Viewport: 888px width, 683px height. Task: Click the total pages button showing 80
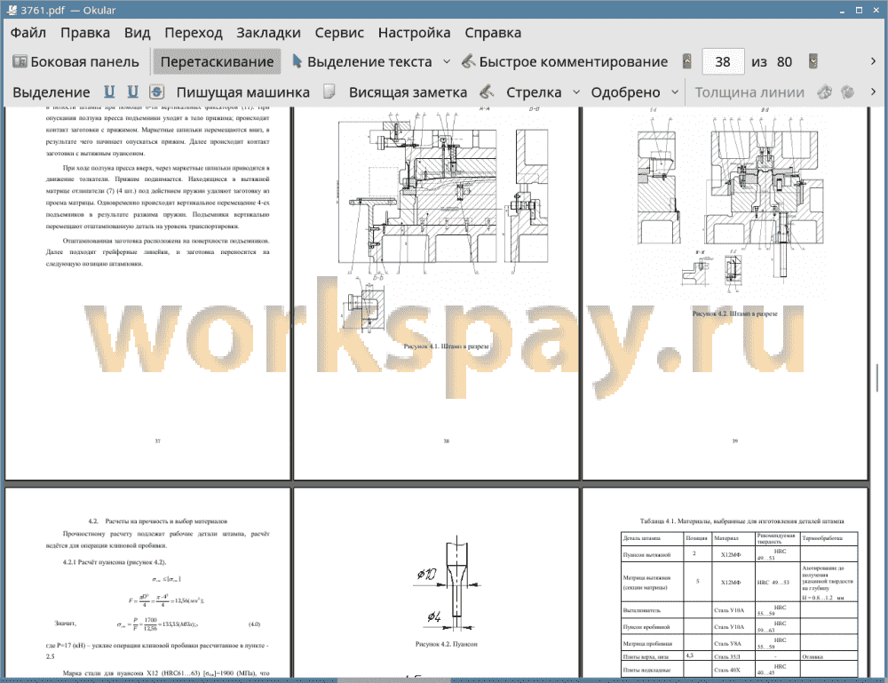[784, 62]
